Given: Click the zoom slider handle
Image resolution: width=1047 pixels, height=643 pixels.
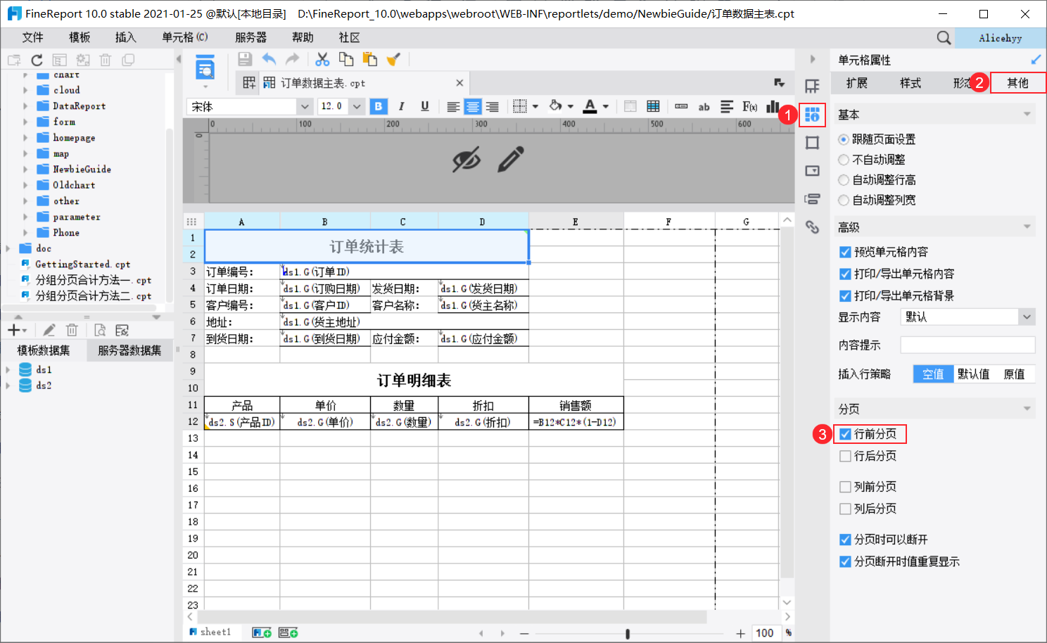Looking at the screenshot, I should 628,634.
